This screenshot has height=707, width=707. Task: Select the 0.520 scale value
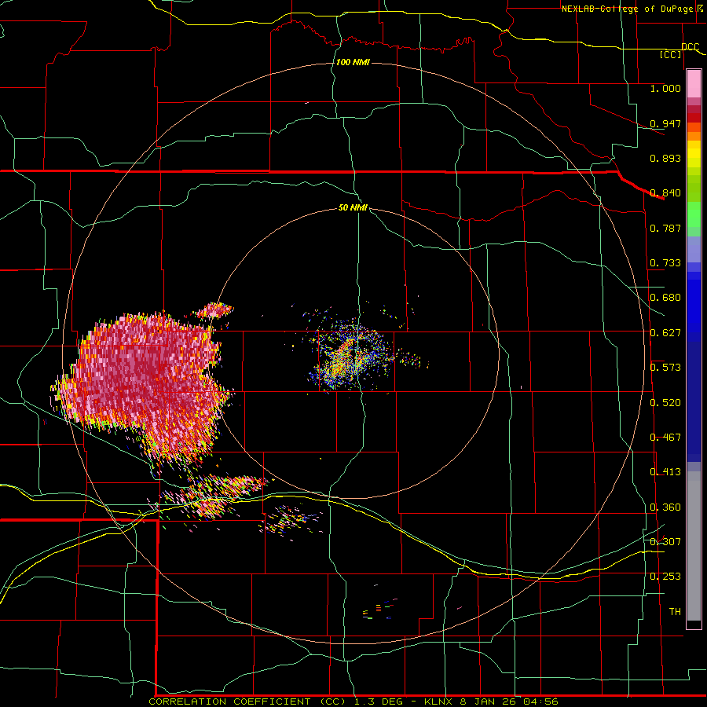point(665,403)
